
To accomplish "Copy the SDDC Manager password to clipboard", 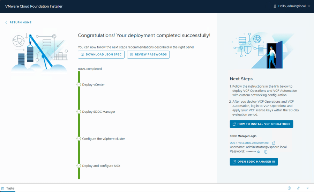I will [x=266, y=152].
